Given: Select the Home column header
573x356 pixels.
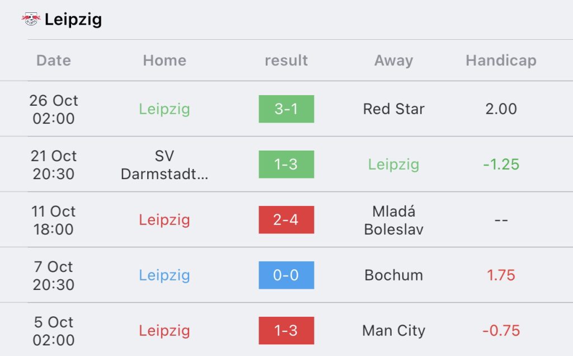Looking at the screenshot, I should 165,60.
